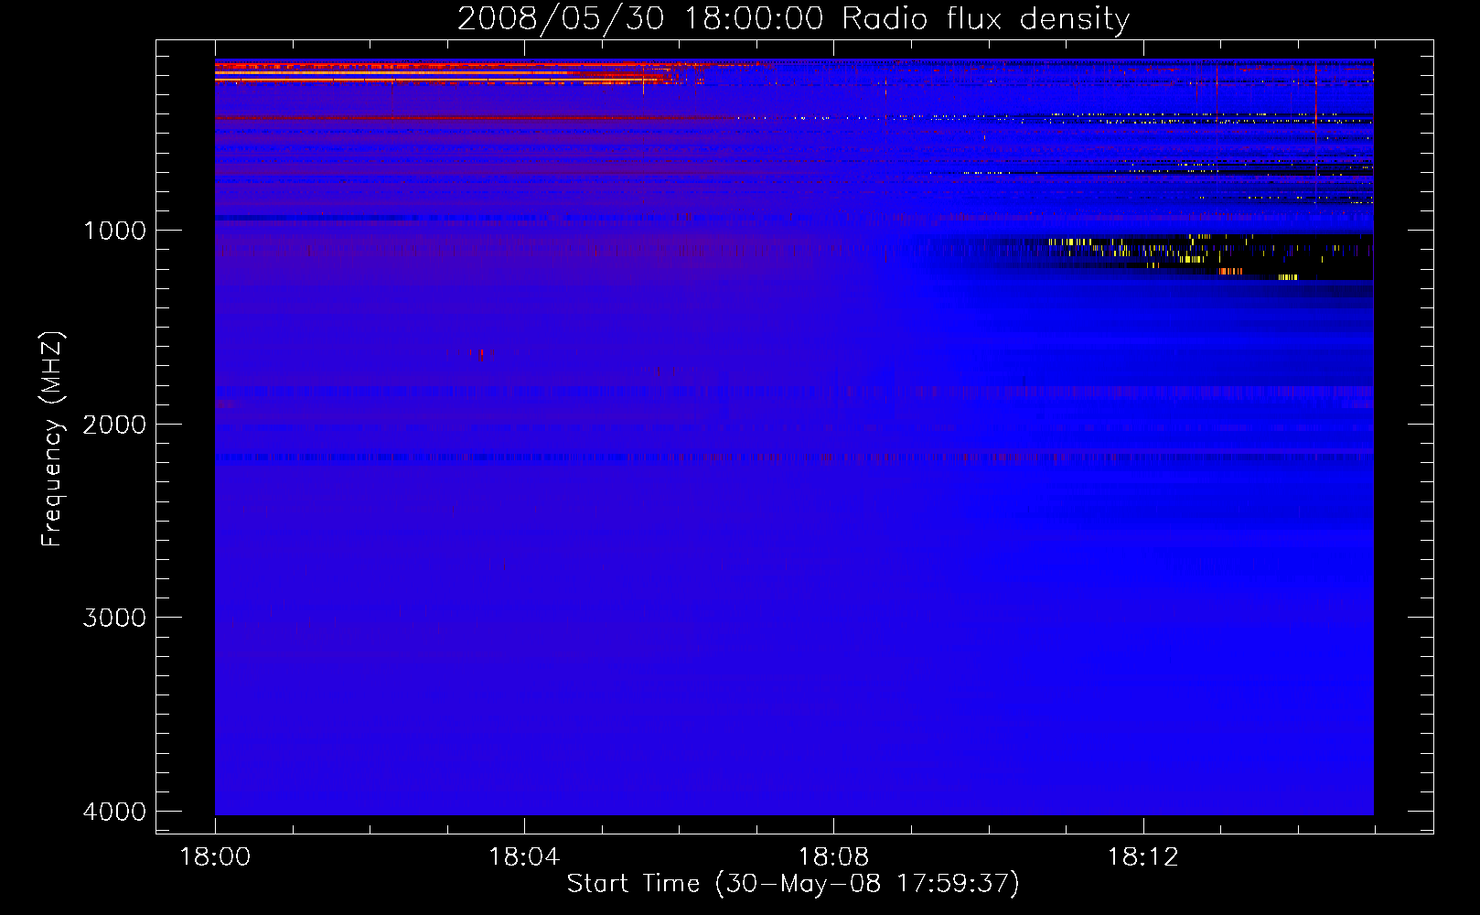Viewport: 1480px width, 915px height.
Task: Click the plot title "2008/05/30 18:00:00 Radio flux density"
Action: point(793,19)
